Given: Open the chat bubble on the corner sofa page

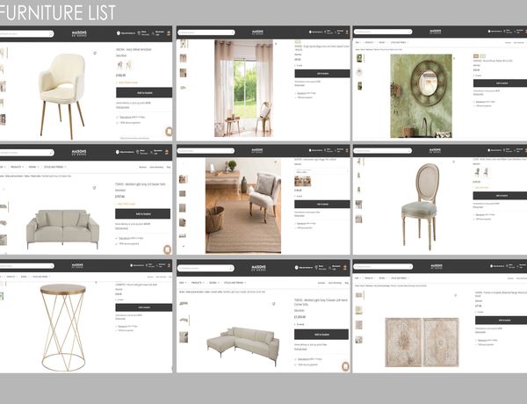Looking at the screenshot, I should [345, 365].
